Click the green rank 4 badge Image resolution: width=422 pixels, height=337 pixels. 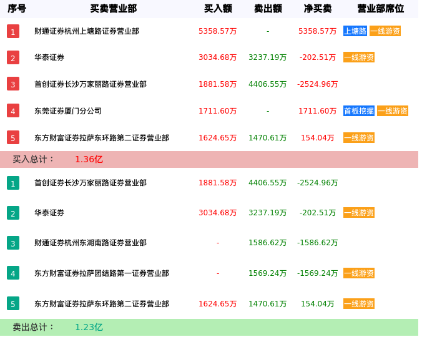(13, 273)
